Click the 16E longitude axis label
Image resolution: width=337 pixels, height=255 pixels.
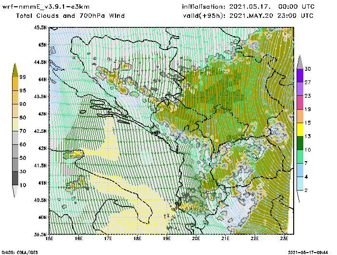point(78,239)
